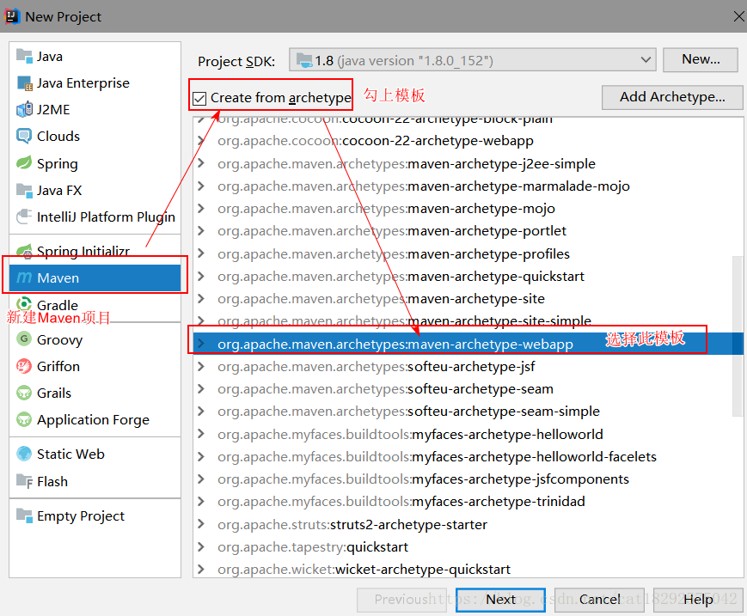Select maven-archetype-profiles archetype row
The height and width of the screenshot is (616, 747).
468,253
